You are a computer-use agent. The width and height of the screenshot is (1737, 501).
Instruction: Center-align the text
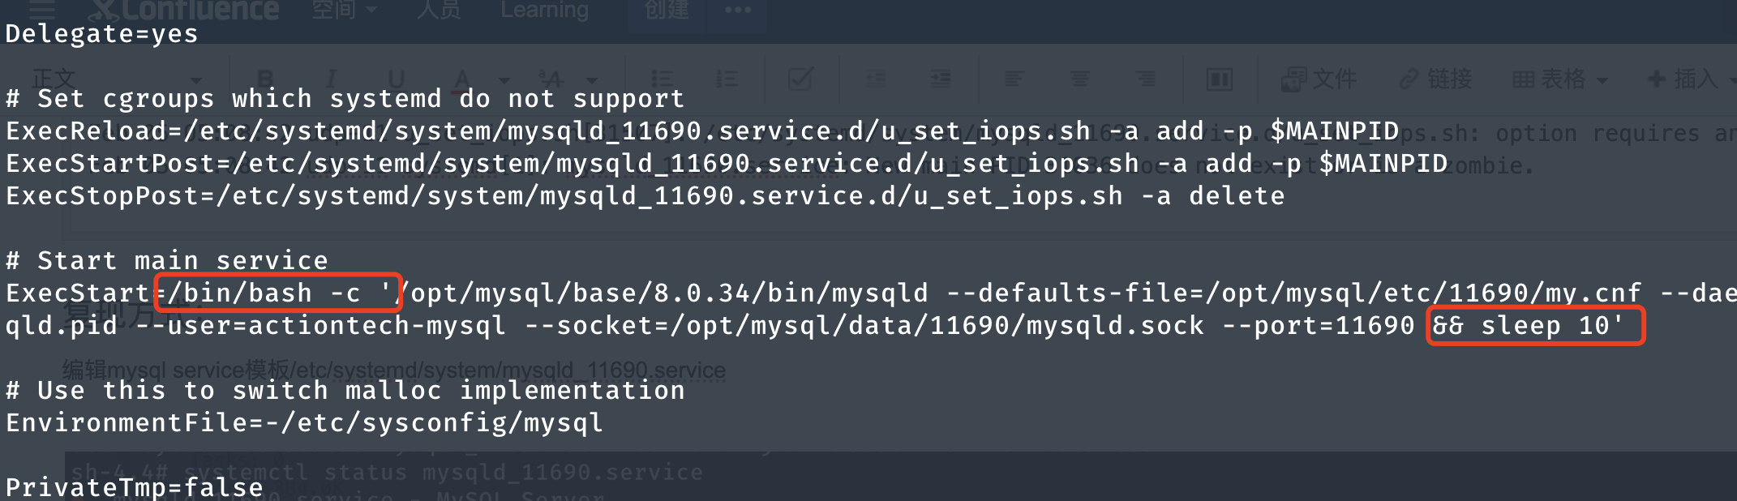[1079, 79]
